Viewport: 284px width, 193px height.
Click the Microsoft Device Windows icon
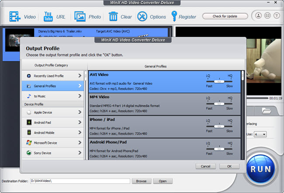click(29, 143)
